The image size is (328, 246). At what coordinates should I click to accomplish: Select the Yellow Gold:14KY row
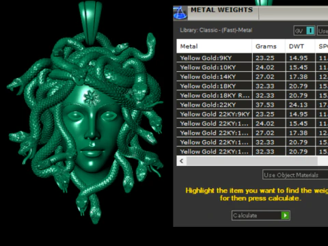(252, 77)
